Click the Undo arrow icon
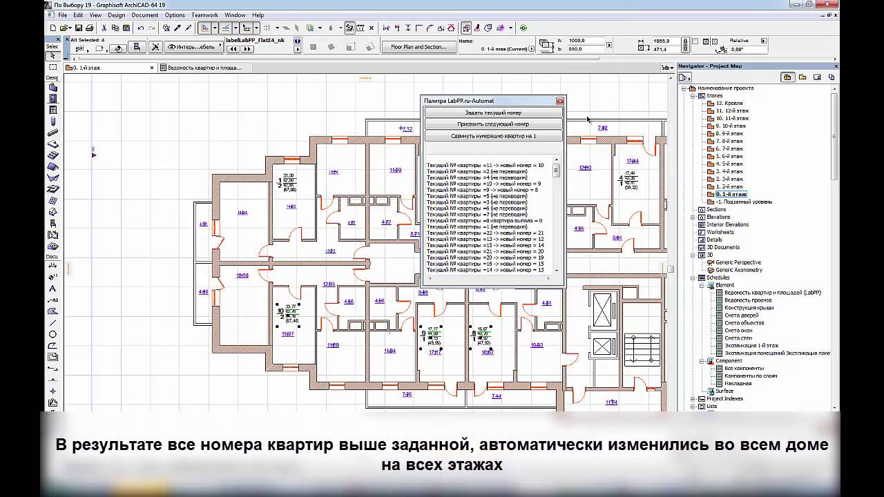884x497 pixels. [140, 28]
